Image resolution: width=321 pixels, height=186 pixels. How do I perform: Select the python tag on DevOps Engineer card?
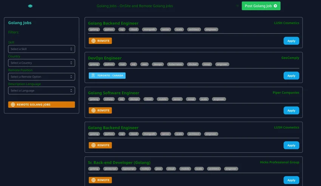pyautogui.click(x=109, y=64)
